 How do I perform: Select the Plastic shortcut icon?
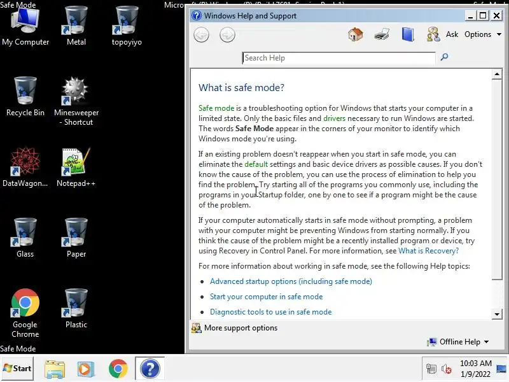click(76, 309)
